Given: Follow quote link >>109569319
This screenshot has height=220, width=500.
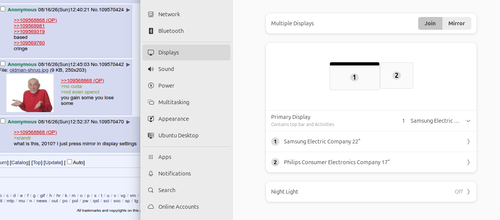Looking at the screenshot, I should pos(29,32).
